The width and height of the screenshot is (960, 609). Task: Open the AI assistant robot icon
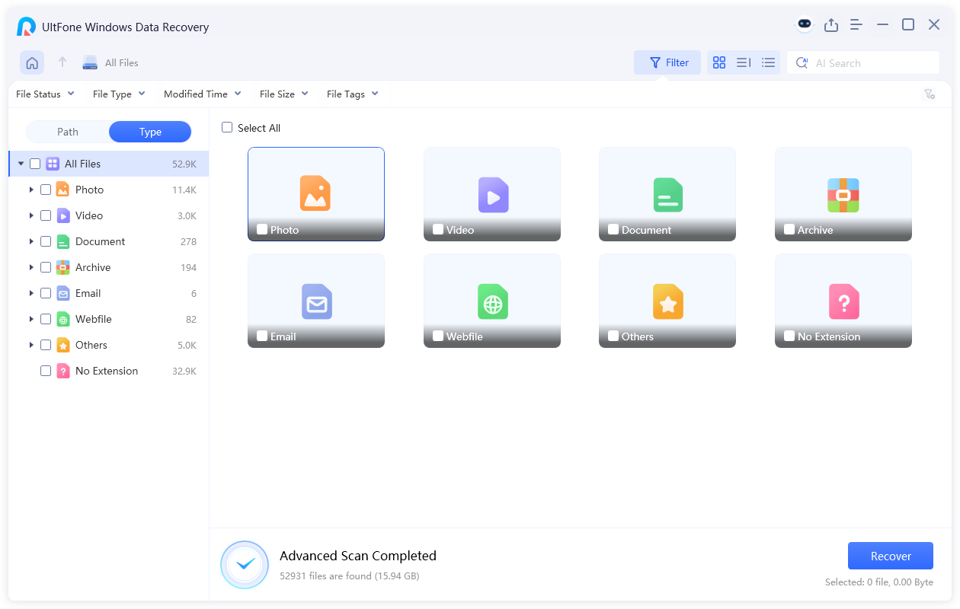click(x=805, y=24)
